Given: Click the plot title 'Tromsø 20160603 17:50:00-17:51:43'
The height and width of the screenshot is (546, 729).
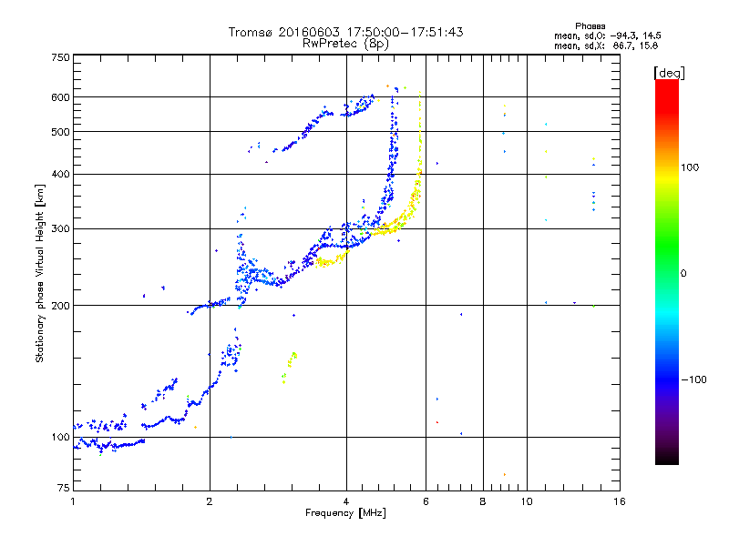Looking at the screenshot, I should tap(345, 32).
